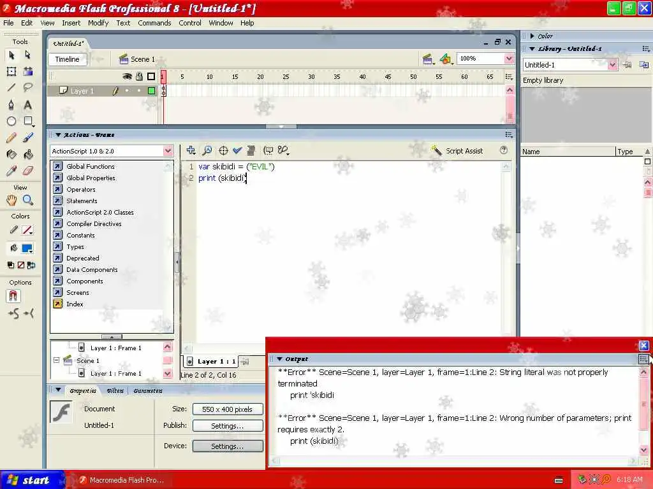Toggle lock all layers padlock icon
The height and width of the screenshot is (489, 653).
point(139,76)
